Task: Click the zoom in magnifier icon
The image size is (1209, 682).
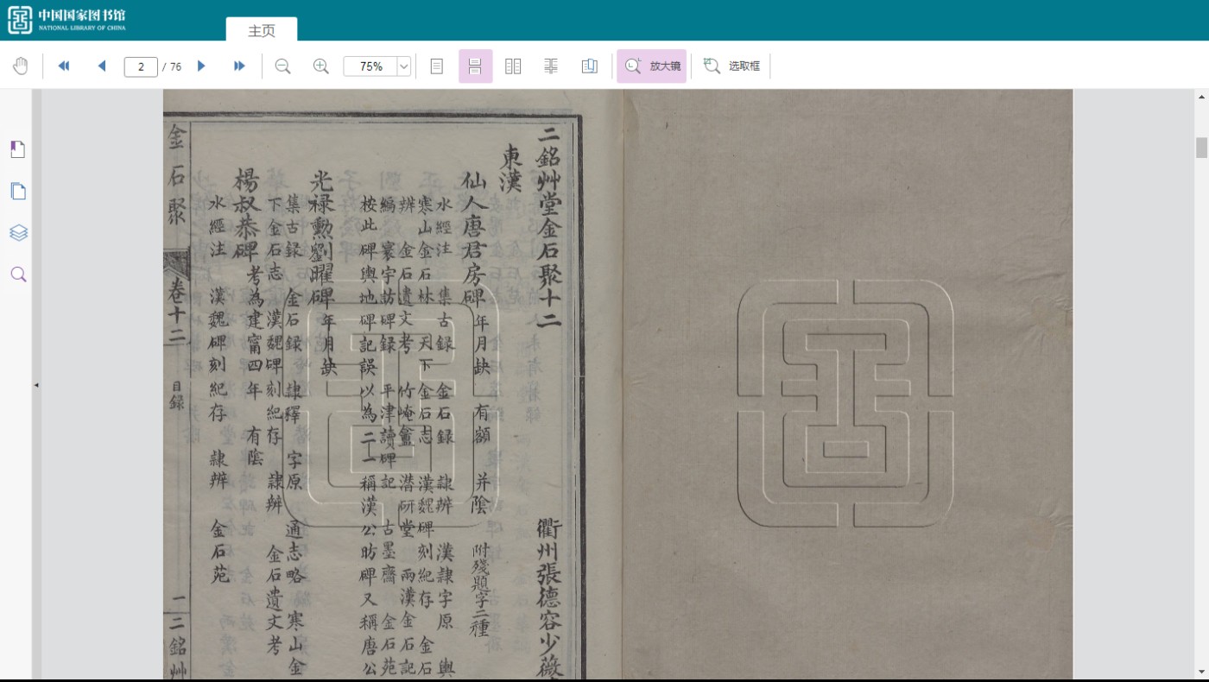Action: [320, 66]
